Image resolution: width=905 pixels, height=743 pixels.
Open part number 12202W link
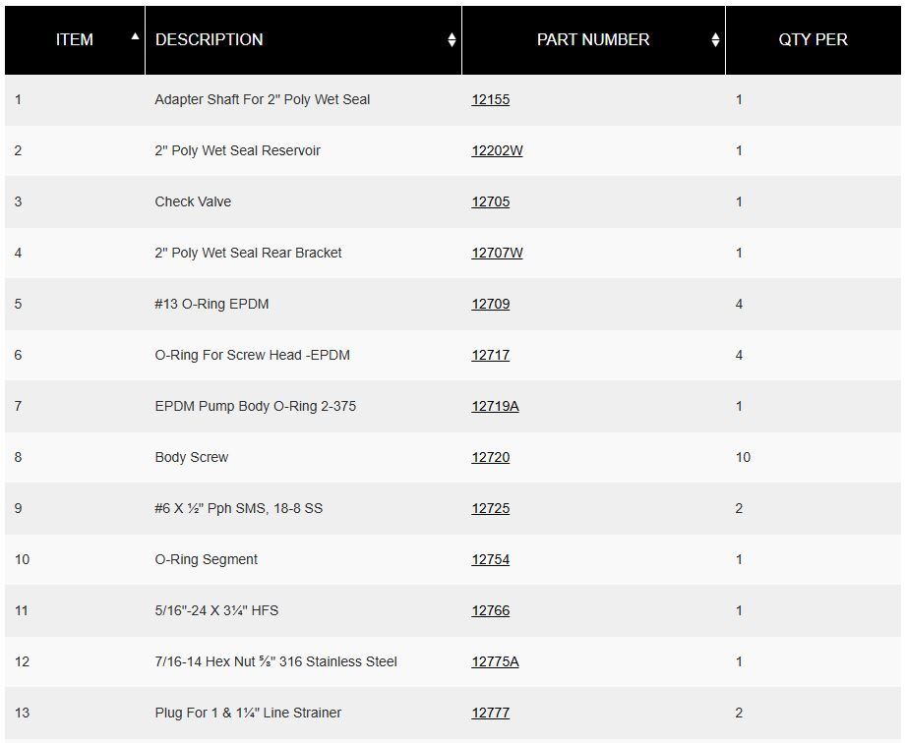pyautogui.click(x=497, y=150)
